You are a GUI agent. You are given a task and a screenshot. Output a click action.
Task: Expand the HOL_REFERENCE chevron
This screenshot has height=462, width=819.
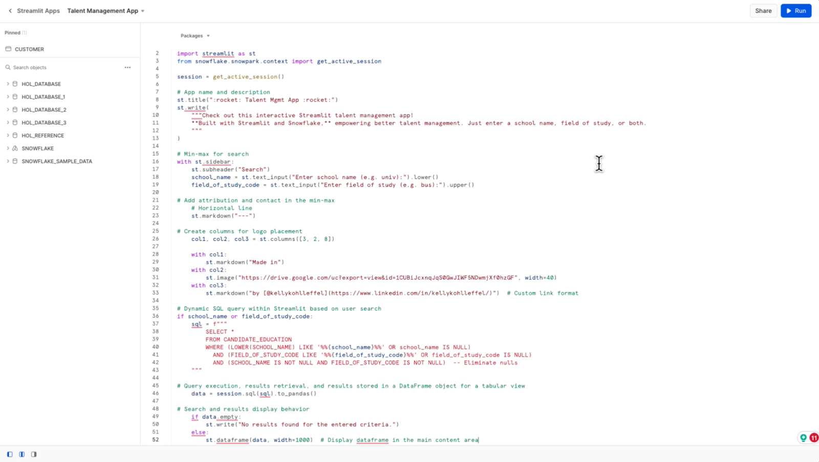tap(8, 136)
